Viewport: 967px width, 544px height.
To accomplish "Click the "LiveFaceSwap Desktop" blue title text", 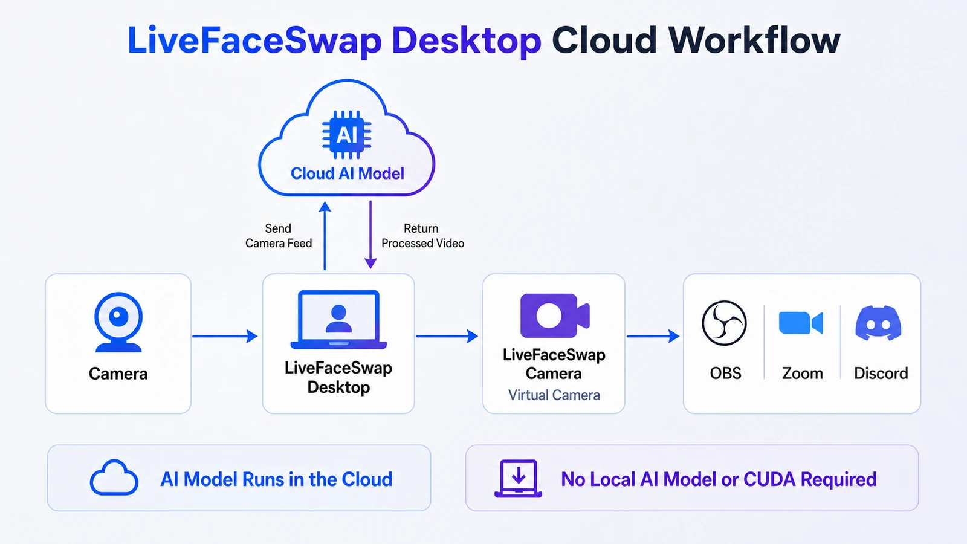I will [x=334, y=41].
